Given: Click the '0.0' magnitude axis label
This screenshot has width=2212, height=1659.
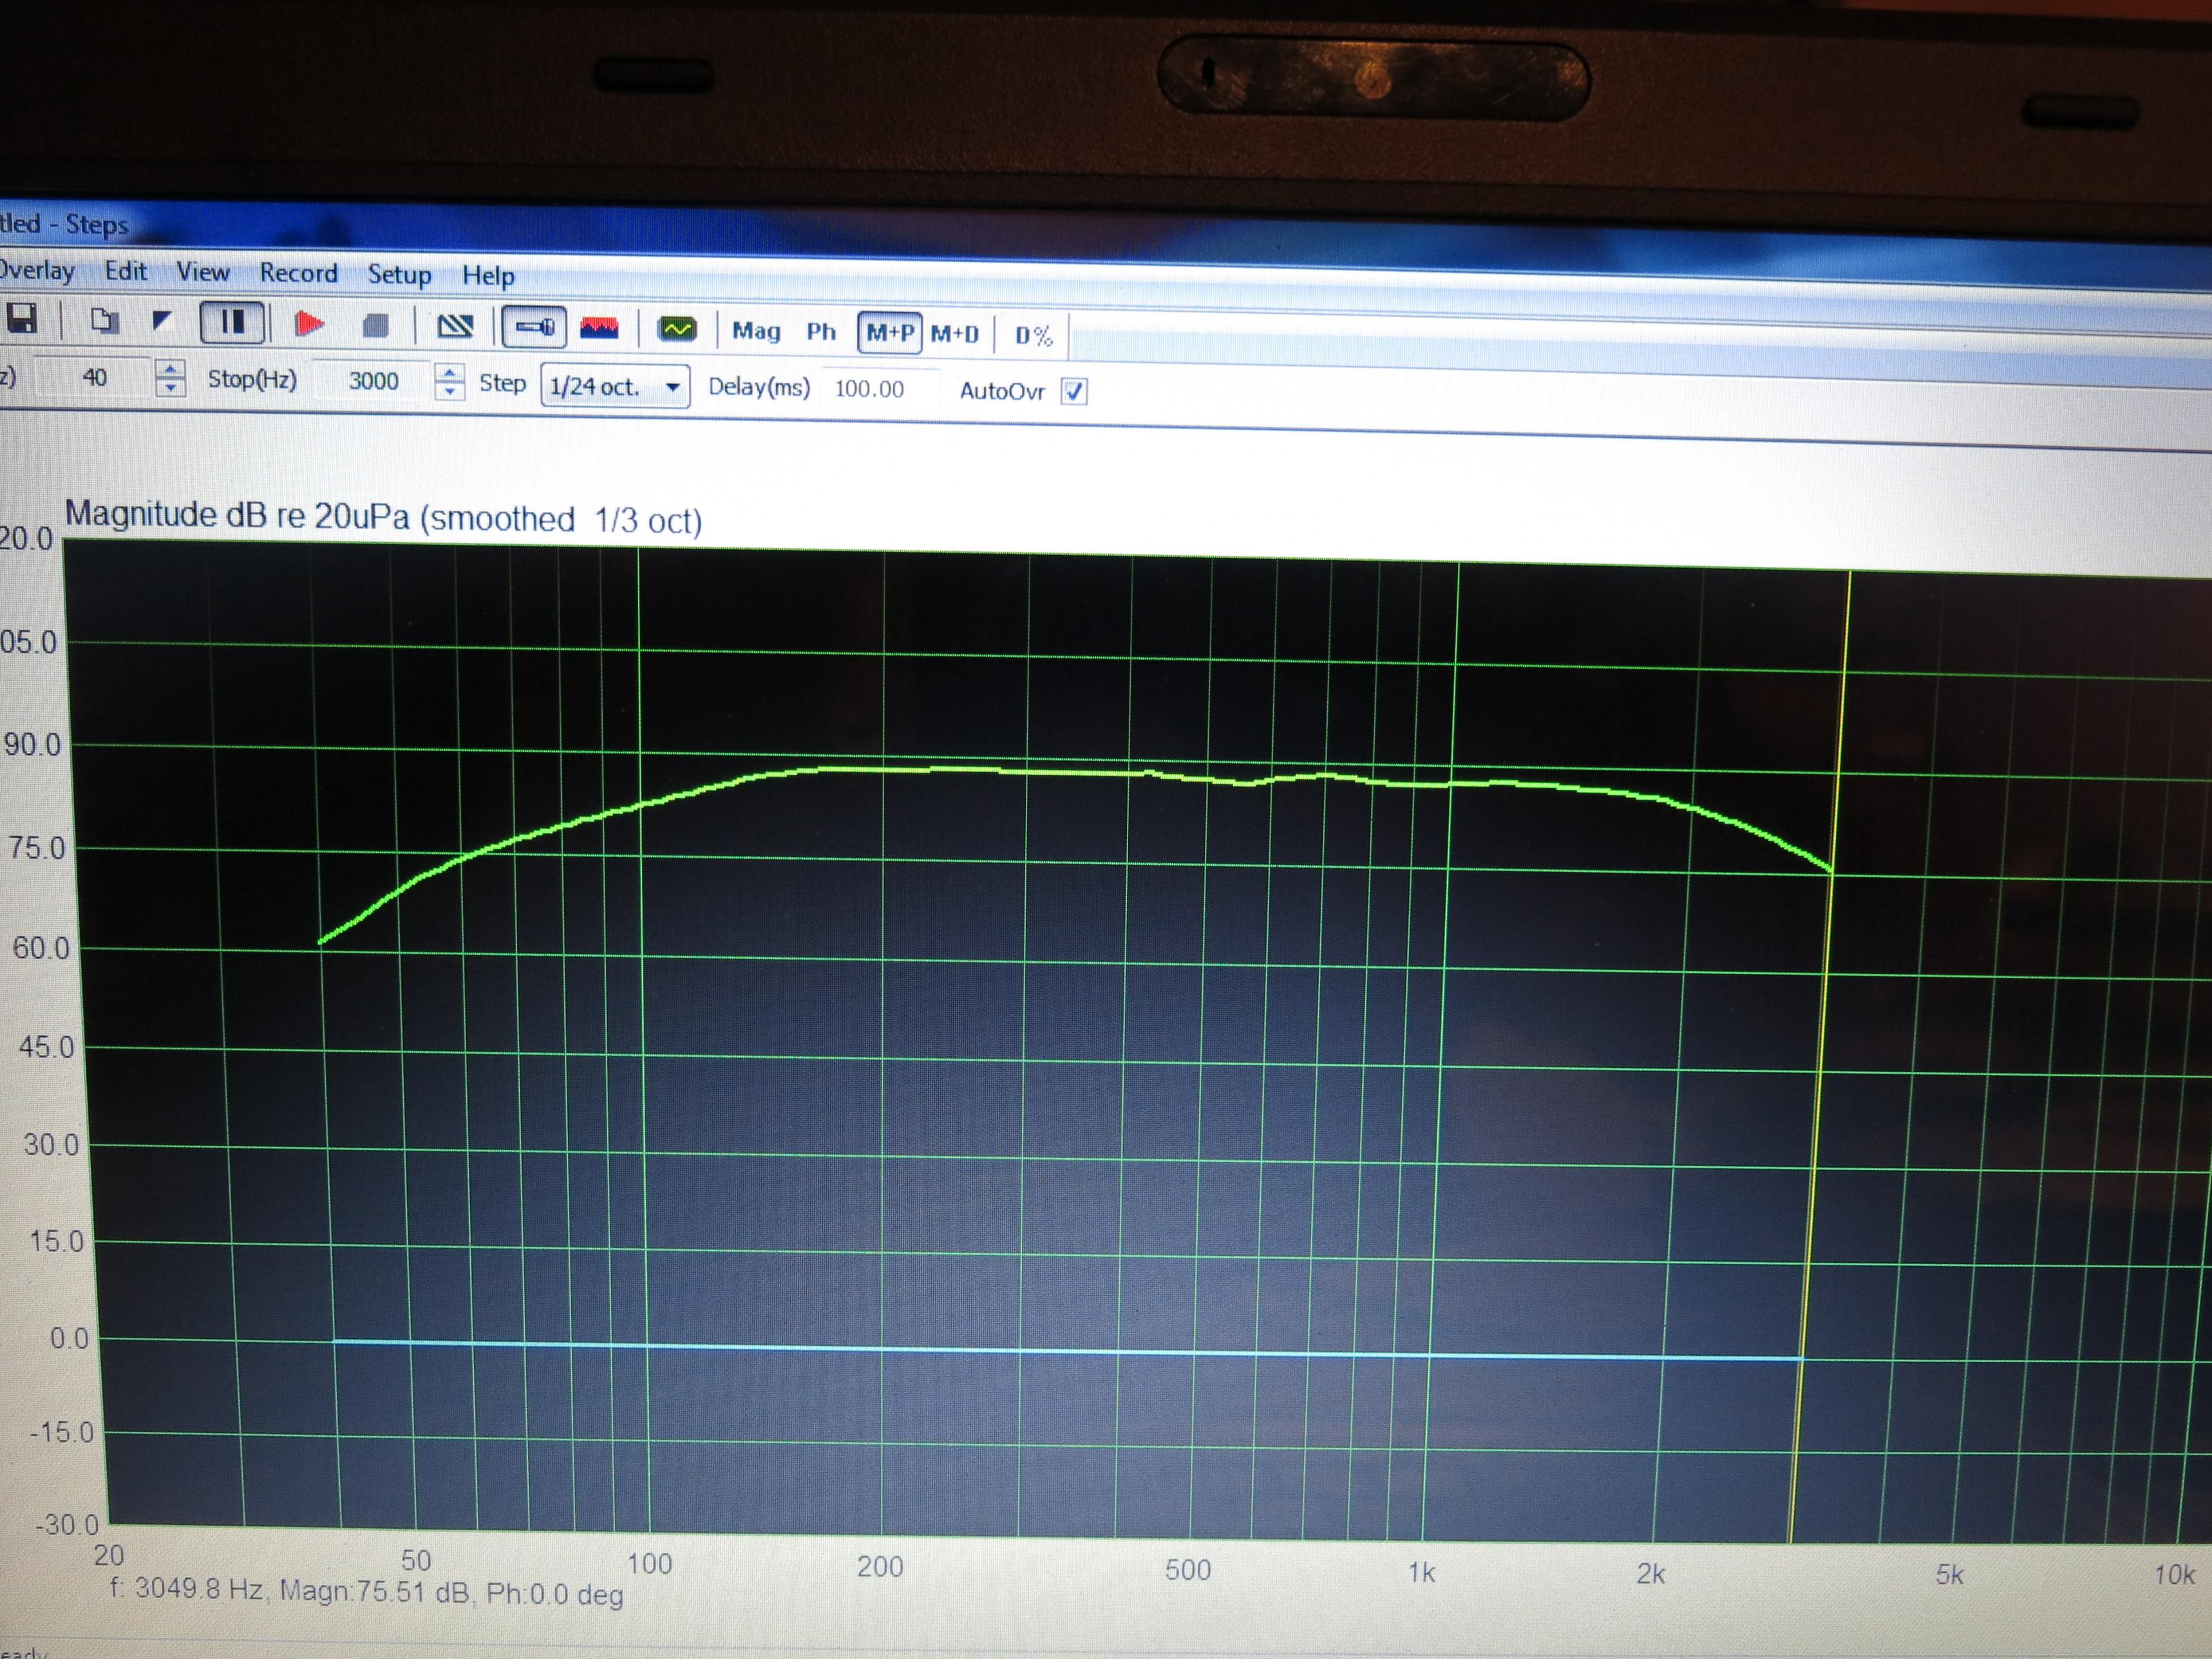Looking at the screenshot, I should [x=69, y=1337].
